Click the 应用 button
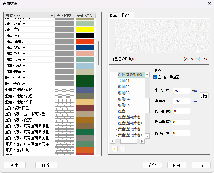214x173 pixels. (x=176, y=165)
